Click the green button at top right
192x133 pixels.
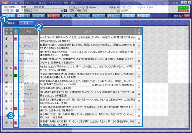[183, 7]
